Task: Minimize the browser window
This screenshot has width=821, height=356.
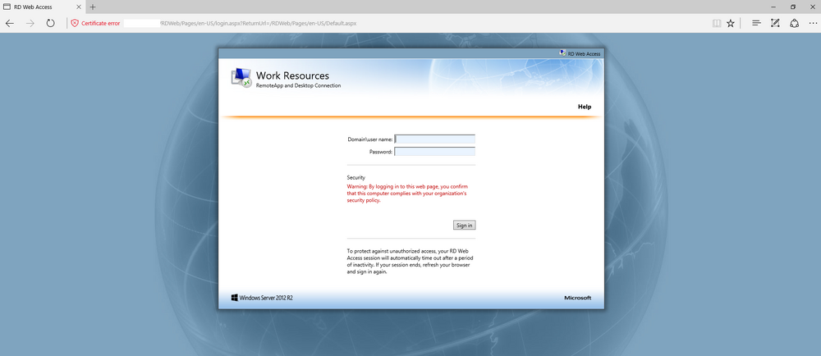Action: [773, 7]
